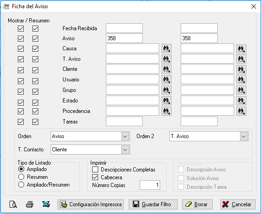Screen dimensions: 261x214
Task: Select the Resumen listing type
Action: [x=21, y=177]
